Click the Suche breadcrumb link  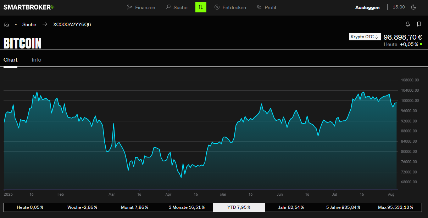click(x=29, y=24)
